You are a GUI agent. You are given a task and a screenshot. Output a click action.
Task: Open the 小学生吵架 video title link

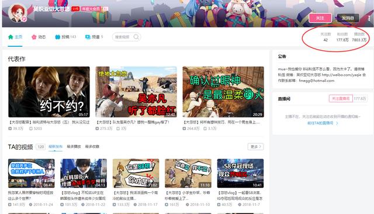[188, 195]
